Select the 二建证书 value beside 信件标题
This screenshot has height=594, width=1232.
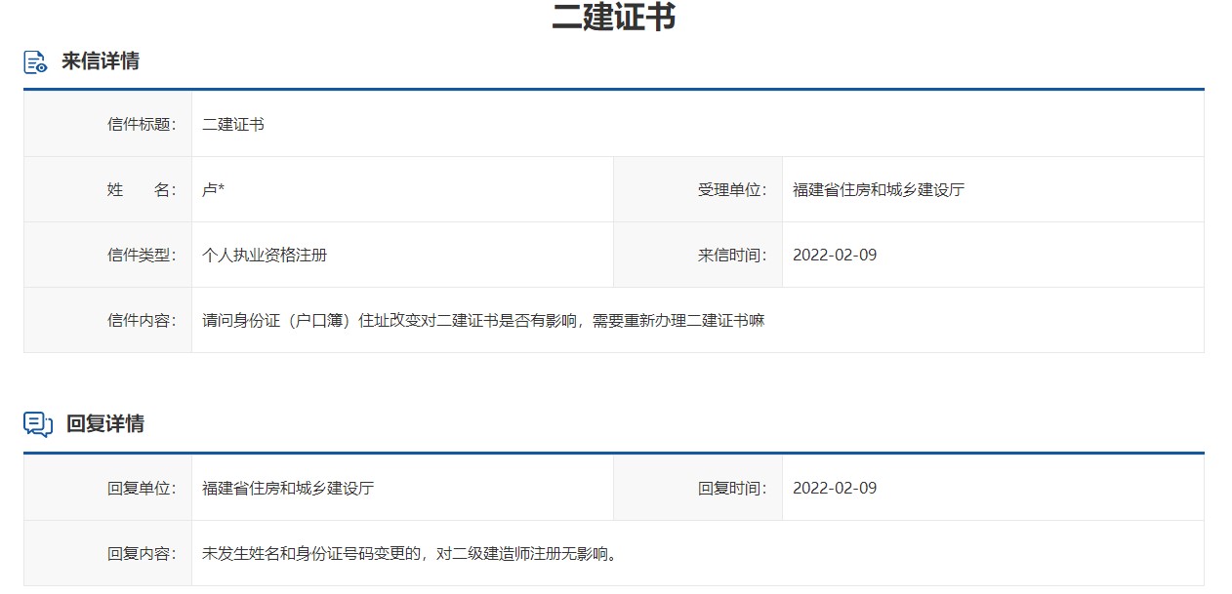coord(233,125)
